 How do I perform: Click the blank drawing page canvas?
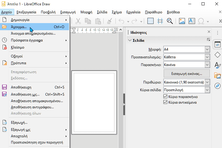point(94,102)
